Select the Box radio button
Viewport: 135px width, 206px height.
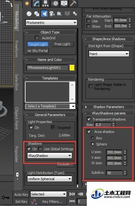click(x=93, y=138)
